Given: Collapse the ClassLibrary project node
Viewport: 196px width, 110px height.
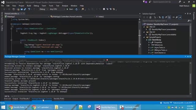Looking at the screenshot, I should pyautogui.click(x=146, y=40).
